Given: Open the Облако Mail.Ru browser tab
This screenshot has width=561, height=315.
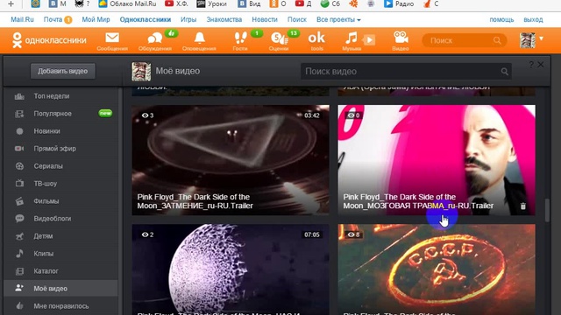Looking at the screenshot, I should pos(128,3).
